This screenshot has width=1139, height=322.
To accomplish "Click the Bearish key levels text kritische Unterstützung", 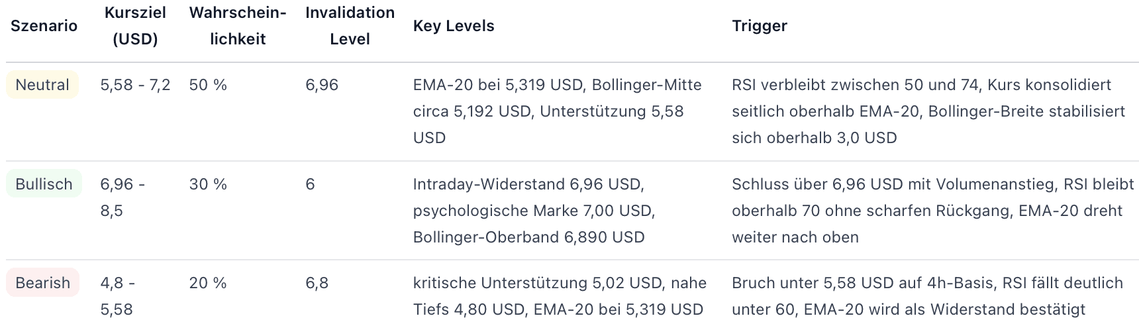I will [560, 296].
